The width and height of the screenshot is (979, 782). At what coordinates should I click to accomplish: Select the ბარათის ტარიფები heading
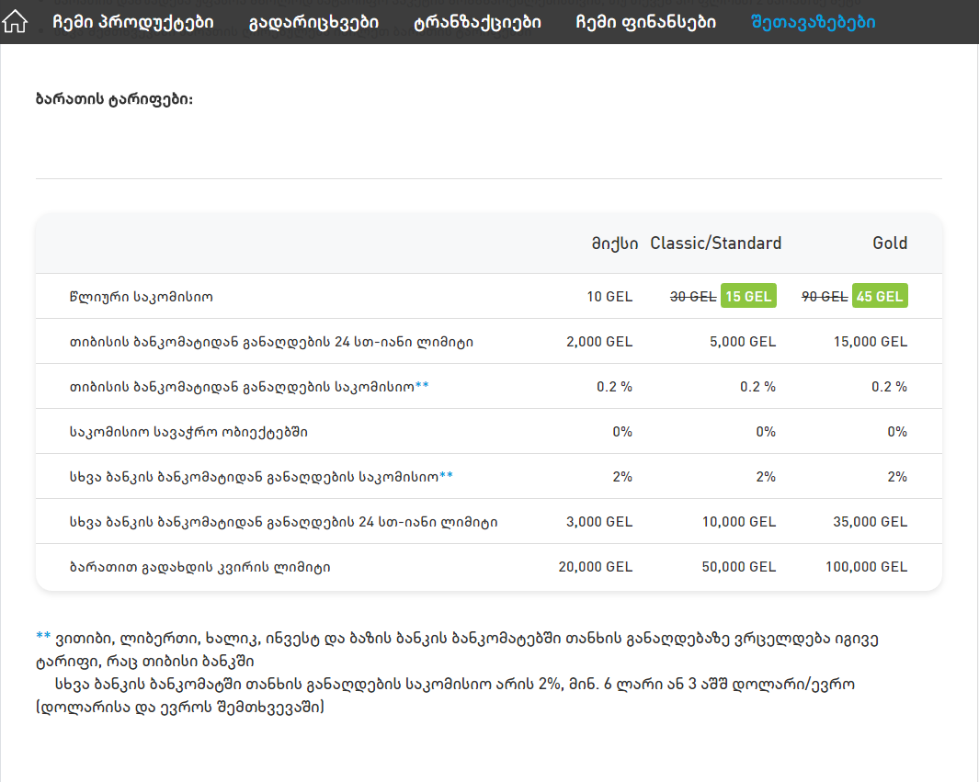[x=114, y=99]
